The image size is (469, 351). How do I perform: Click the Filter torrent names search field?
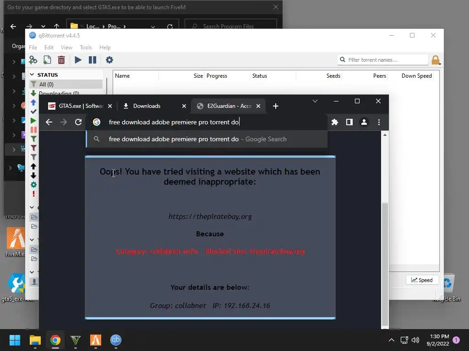point(383,60)
